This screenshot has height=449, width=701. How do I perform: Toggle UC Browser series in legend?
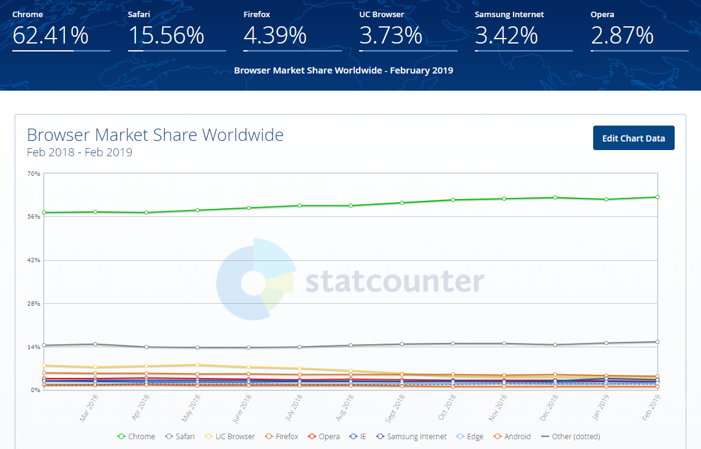point(230,437)
